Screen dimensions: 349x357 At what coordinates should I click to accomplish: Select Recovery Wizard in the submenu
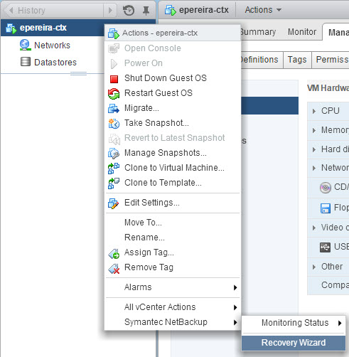294,343
